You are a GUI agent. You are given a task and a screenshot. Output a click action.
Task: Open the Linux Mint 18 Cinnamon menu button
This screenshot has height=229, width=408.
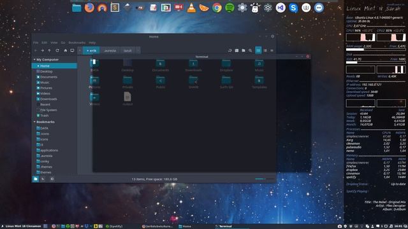[21, 226]
